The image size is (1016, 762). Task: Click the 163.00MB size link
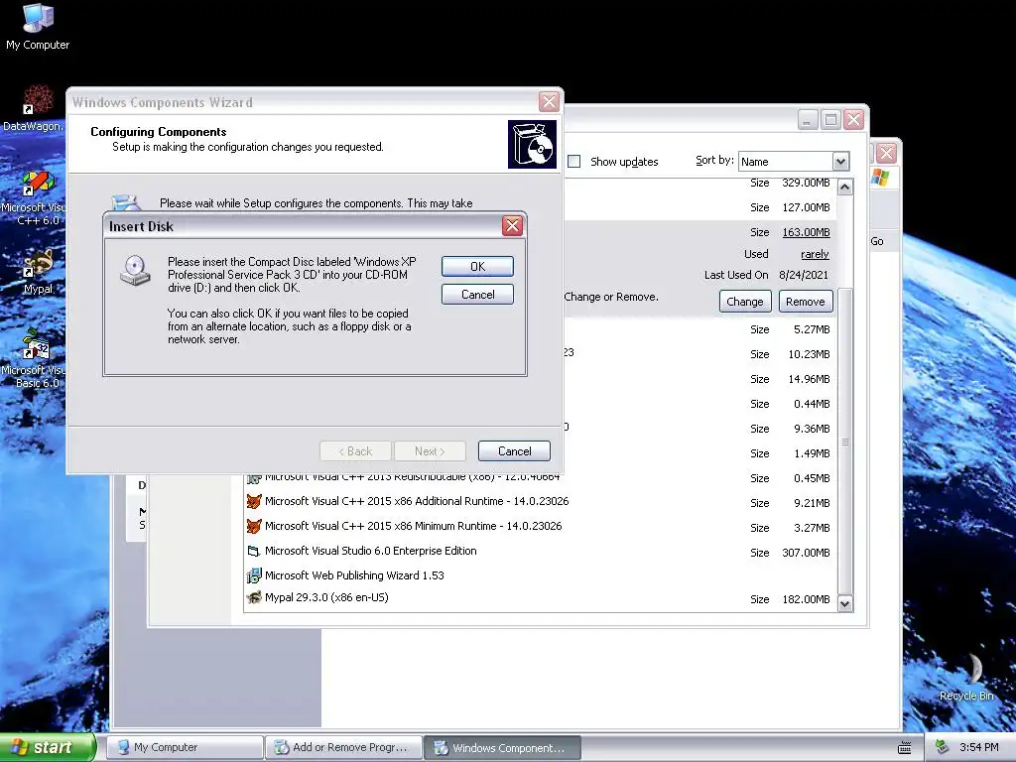click(x=806, y=232)
